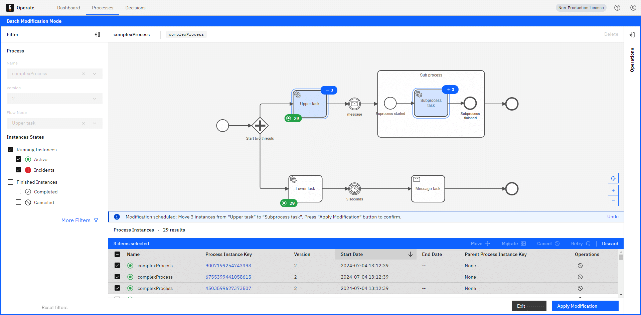Collapse the Filter panel
This screenshot has width=641, height=315.
97,34
